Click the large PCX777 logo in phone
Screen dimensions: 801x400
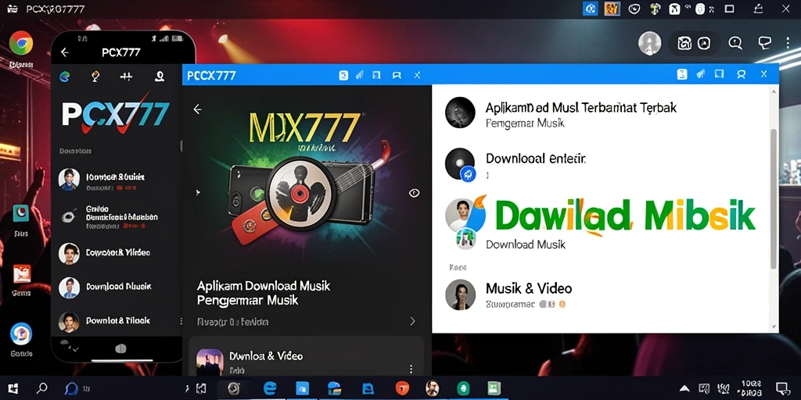[x=116, y=114]
